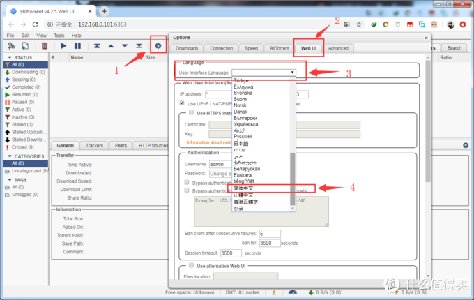Select 日本語 in language list
The image size is (474, 300).
pos(241,143)
